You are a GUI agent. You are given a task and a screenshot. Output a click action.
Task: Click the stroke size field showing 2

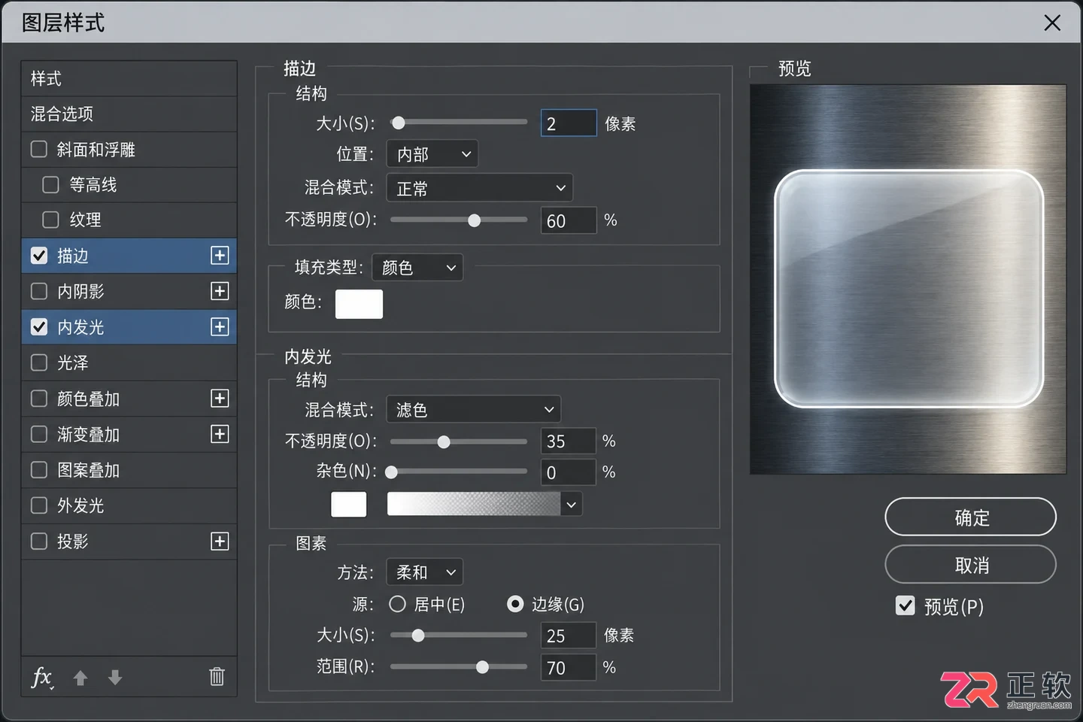pos(569,123)
